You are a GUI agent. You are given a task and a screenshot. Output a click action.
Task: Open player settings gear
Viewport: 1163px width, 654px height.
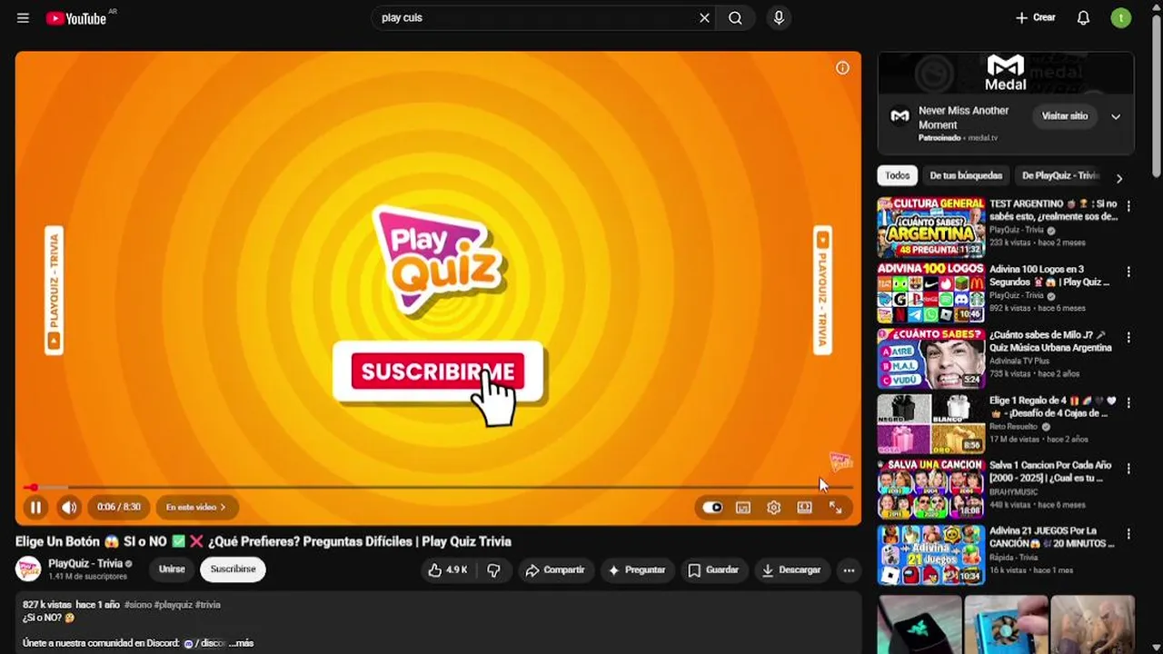773,508
